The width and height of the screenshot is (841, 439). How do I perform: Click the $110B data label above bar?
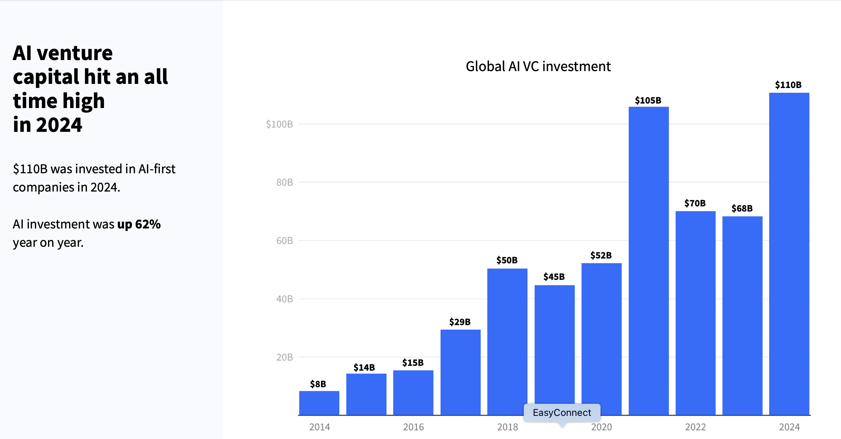[788, 85]
